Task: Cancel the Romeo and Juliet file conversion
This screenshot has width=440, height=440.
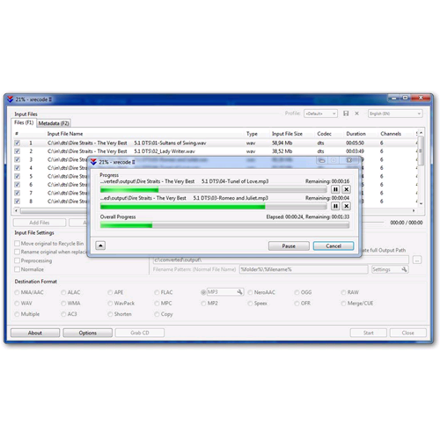Action: [347, 206]
